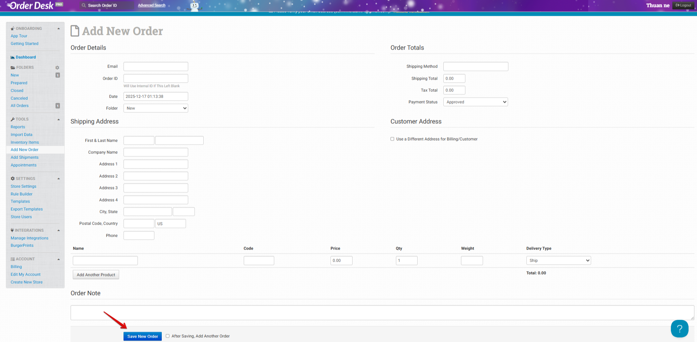Collapse the Onboarding sidebar section

58,29
